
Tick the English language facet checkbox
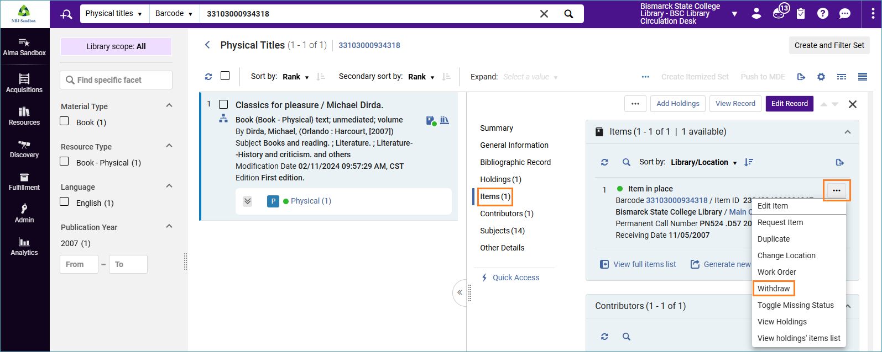click(65, 202)
